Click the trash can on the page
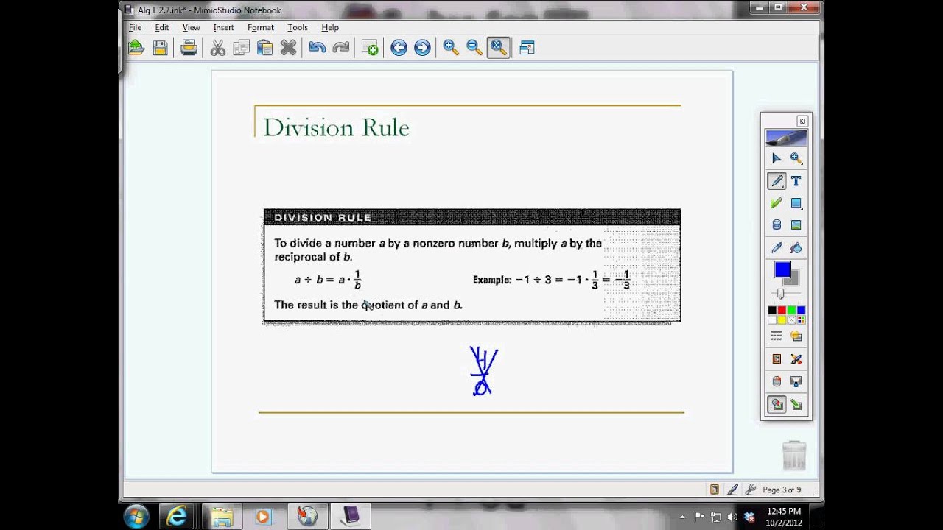 tap(794, 455)
